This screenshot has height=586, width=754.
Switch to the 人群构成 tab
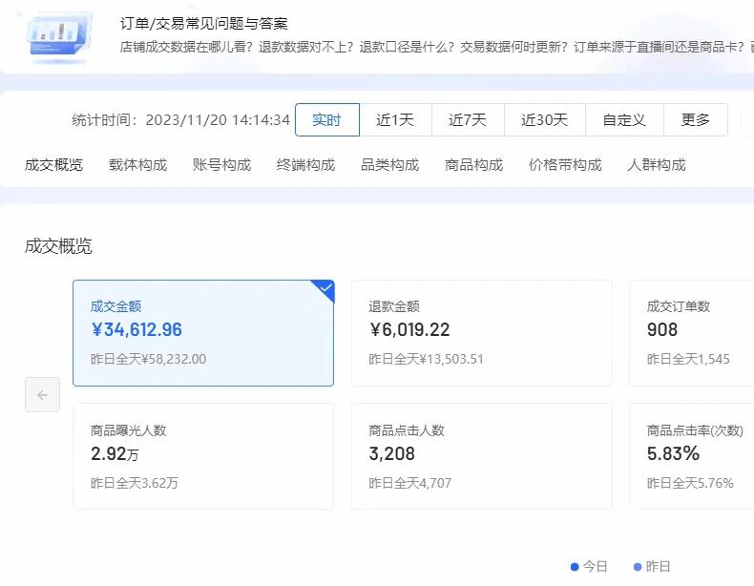[657, 165]
